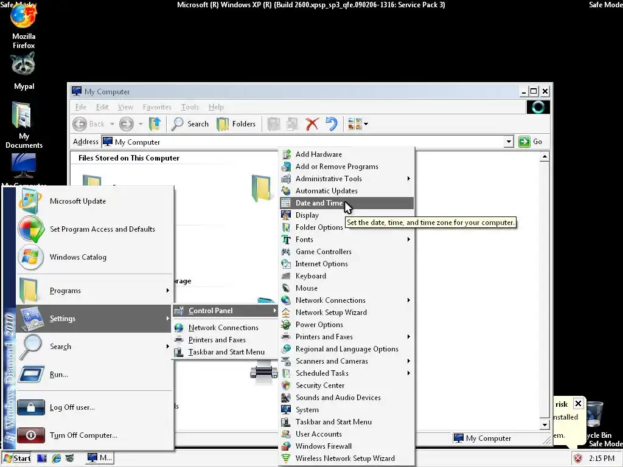The width and height of the screenshot is (623, 467).
Task: Open the Back button history dropdown
Action: (x=112, y=124)
